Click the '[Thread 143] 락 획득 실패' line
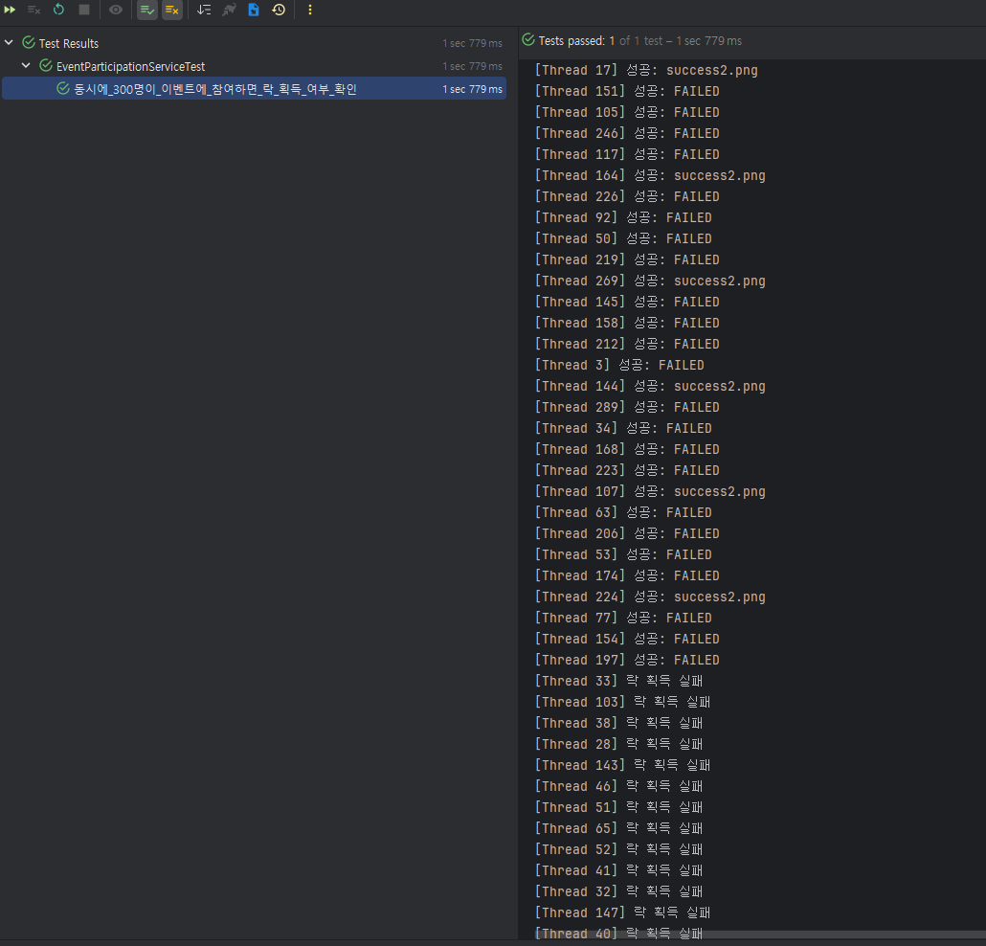Image resolution: width=986 pixels, height=946 pixels. (622, 765)
